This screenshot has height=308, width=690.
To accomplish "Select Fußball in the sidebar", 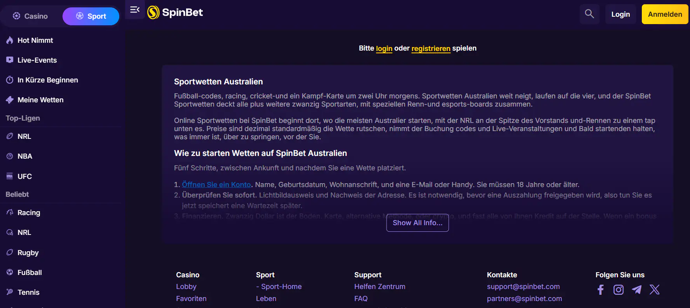I will [x=24, y=273].
